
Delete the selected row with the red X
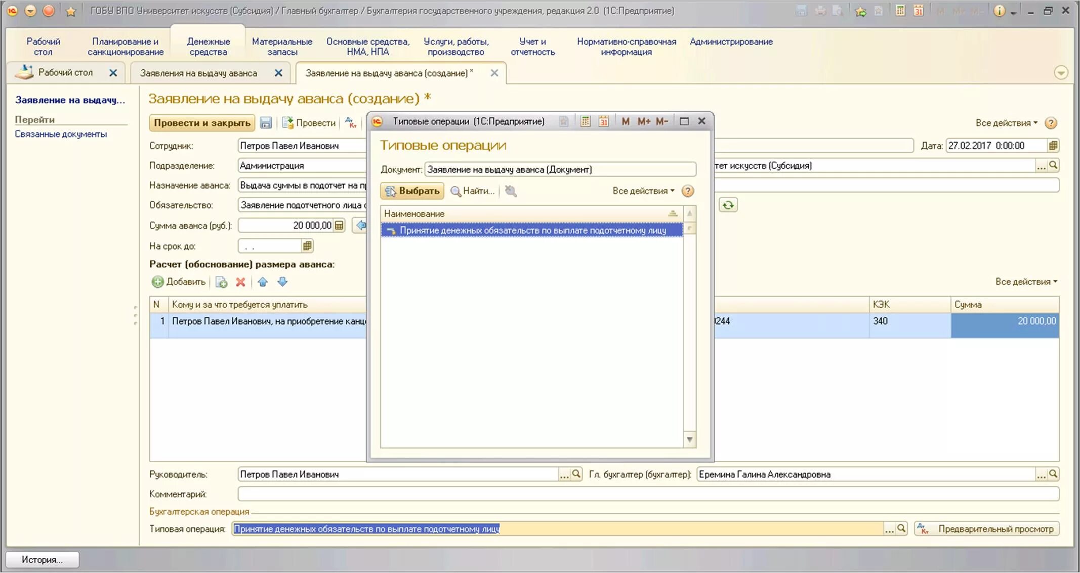(x=240, y=282)
